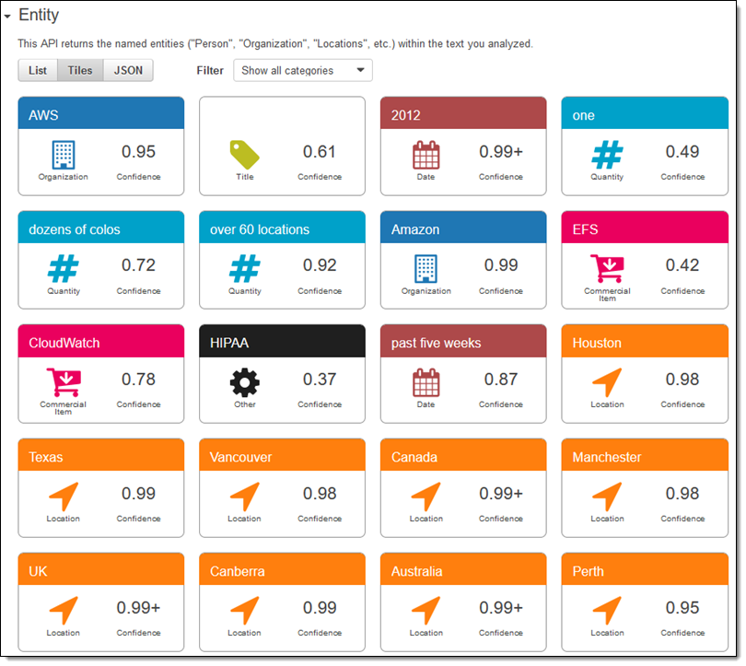Click the 0.42 confidence value in EFS tile
Screen dimensions: 746x666
[682, 265]
